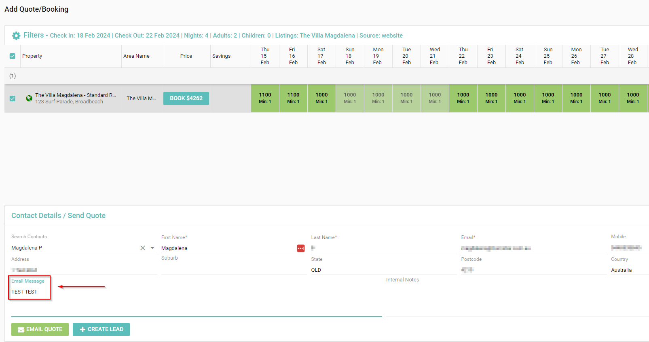Sort by the Price column header

[186, 56]
